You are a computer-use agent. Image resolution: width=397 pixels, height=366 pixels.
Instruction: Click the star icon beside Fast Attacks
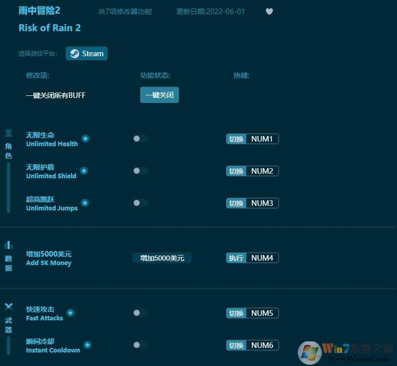(70, 313)
